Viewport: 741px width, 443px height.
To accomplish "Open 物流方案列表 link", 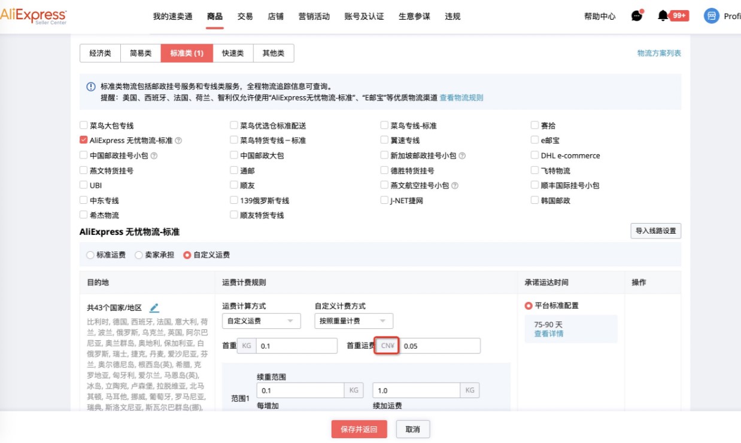I will click(659, 53).
